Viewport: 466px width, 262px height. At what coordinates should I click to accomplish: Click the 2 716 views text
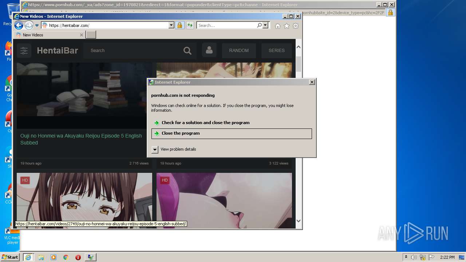[x=139, y=163]
